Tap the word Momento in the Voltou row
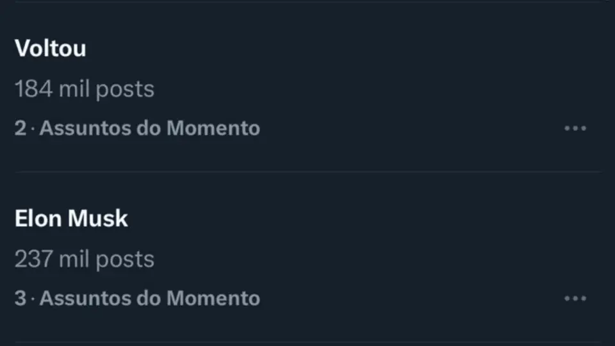This screenshot has height=346, width=615. pyautogui.click(x=213, y=128)
